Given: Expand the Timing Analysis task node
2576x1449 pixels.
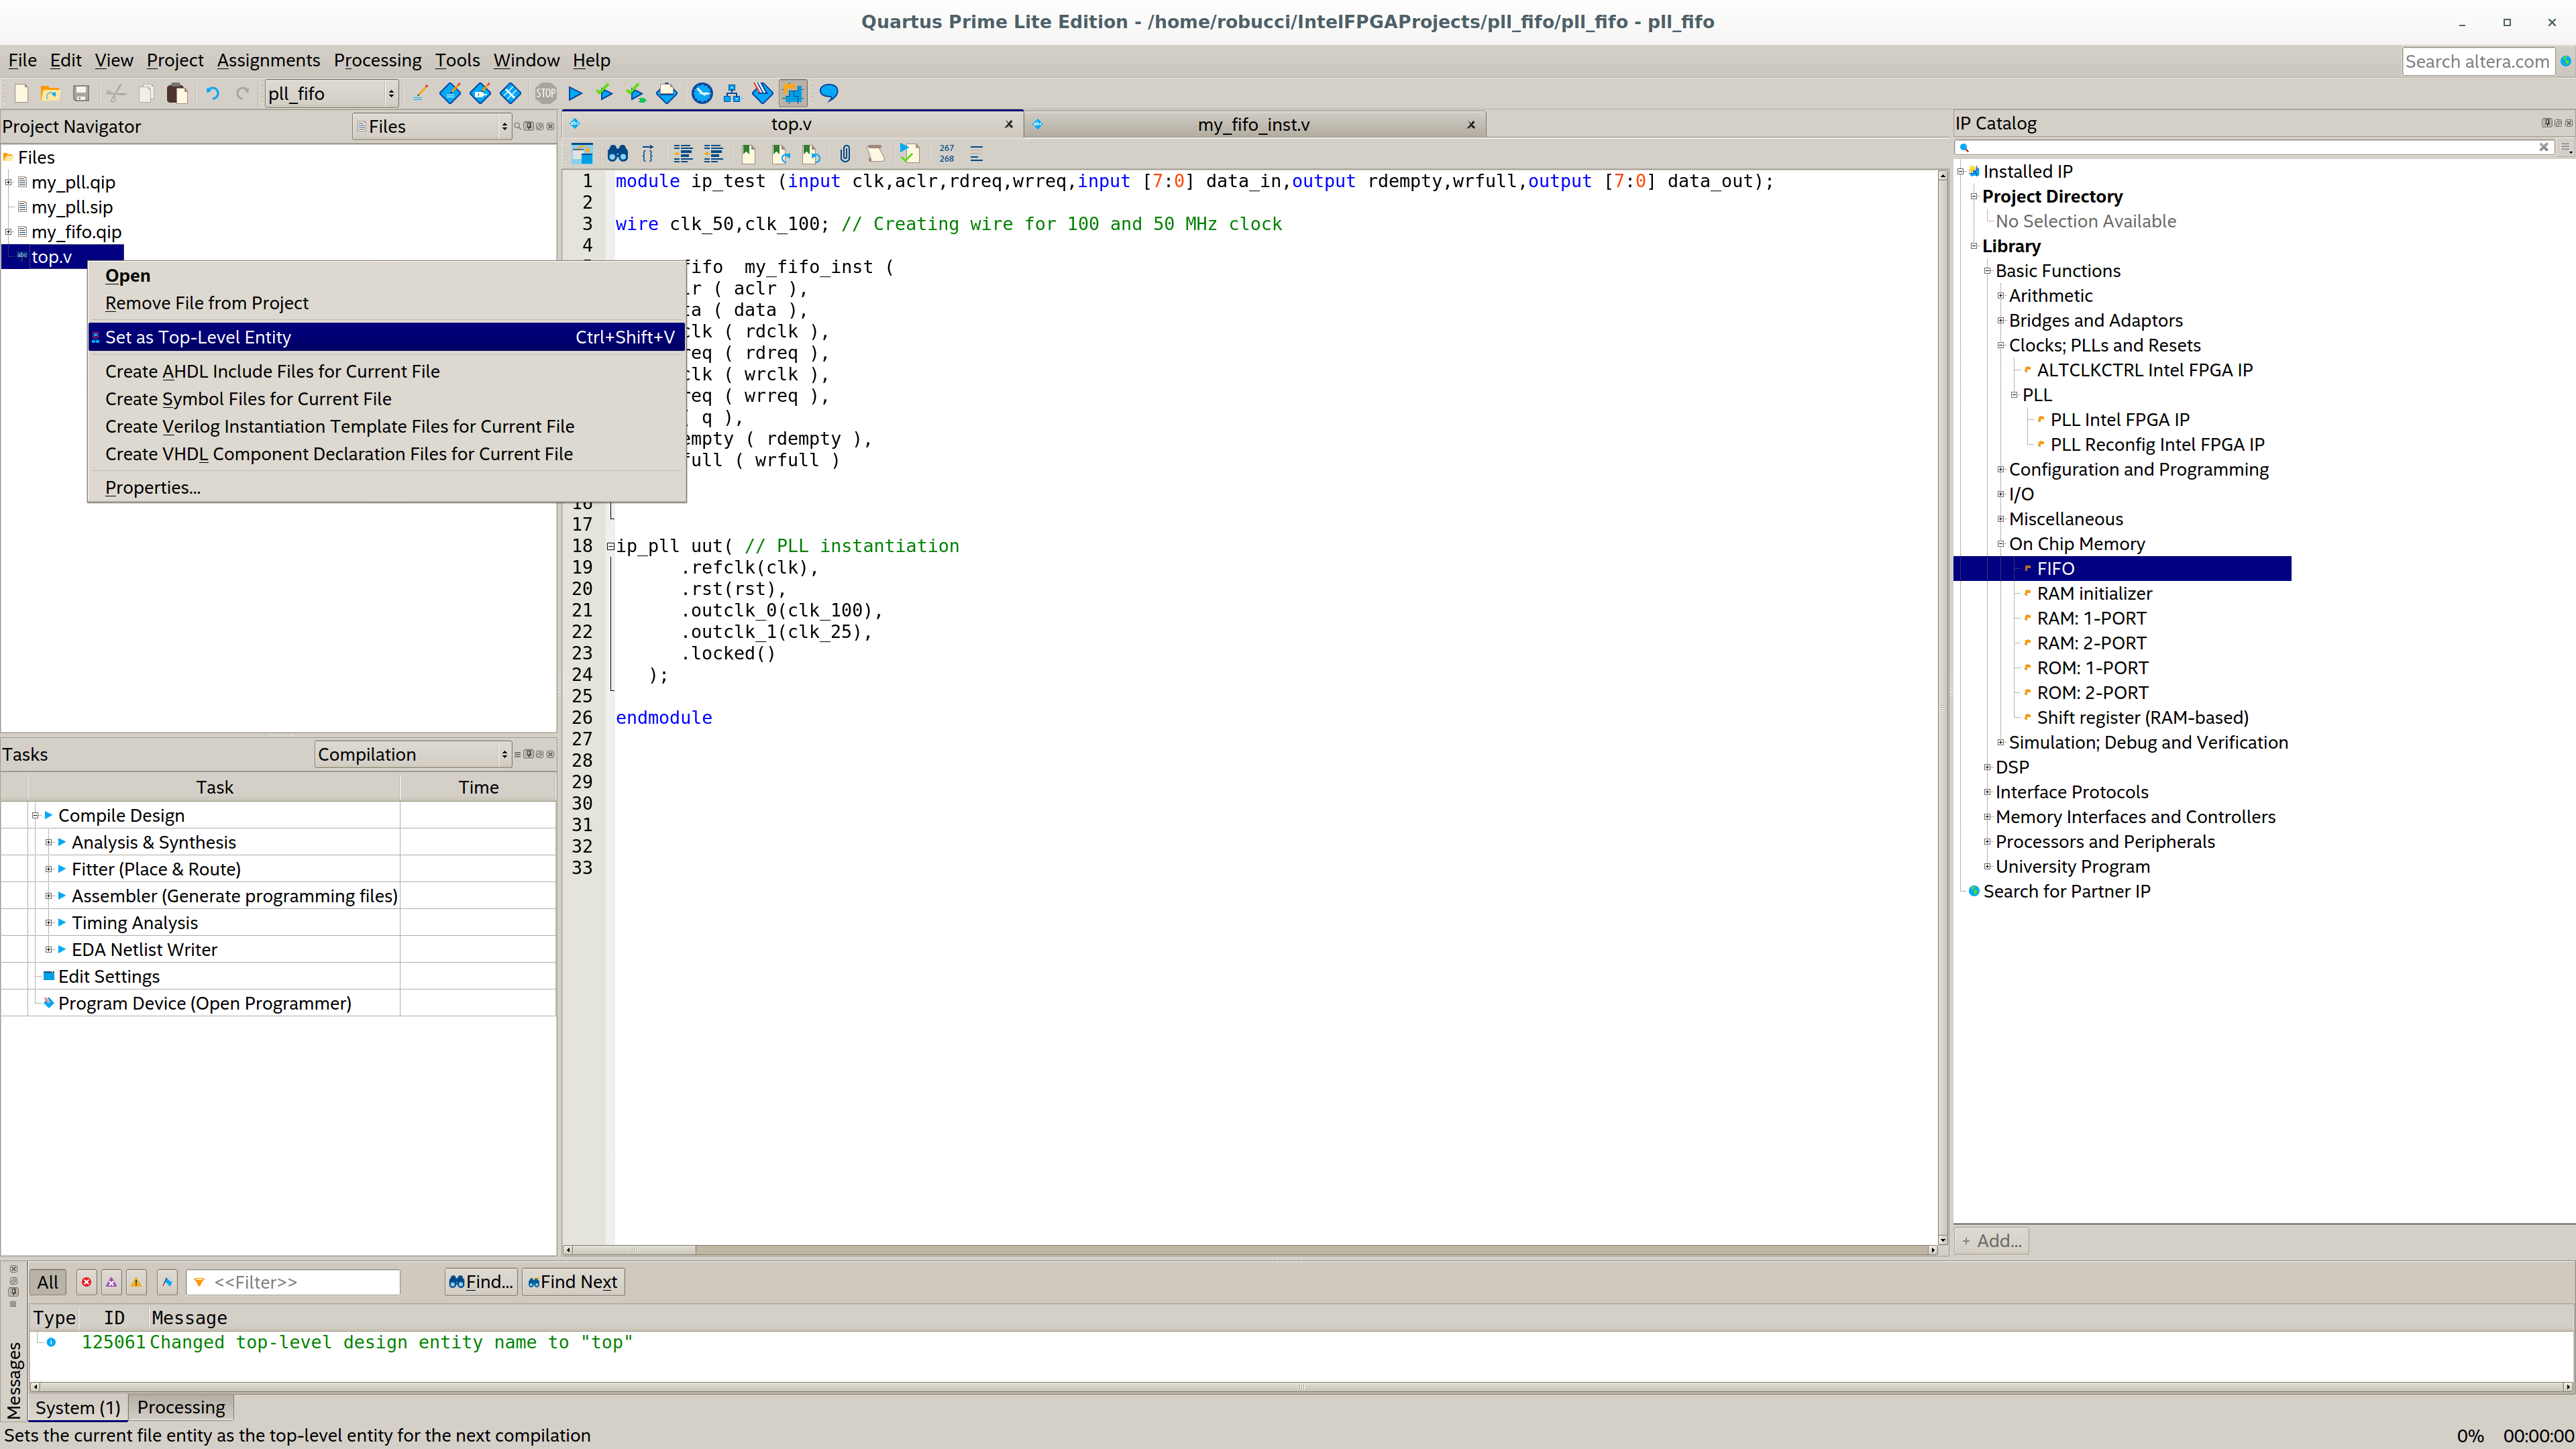Looking at the screenshot, I should point(48,923).
